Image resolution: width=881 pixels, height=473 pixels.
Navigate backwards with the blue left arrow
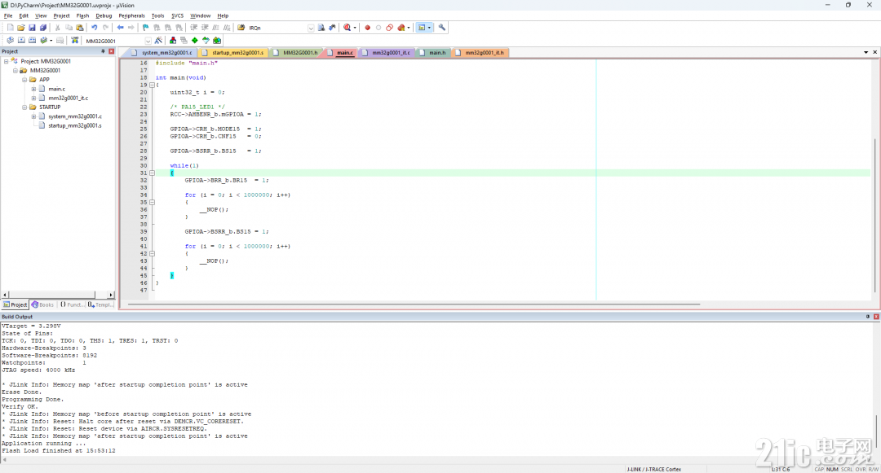120,28
